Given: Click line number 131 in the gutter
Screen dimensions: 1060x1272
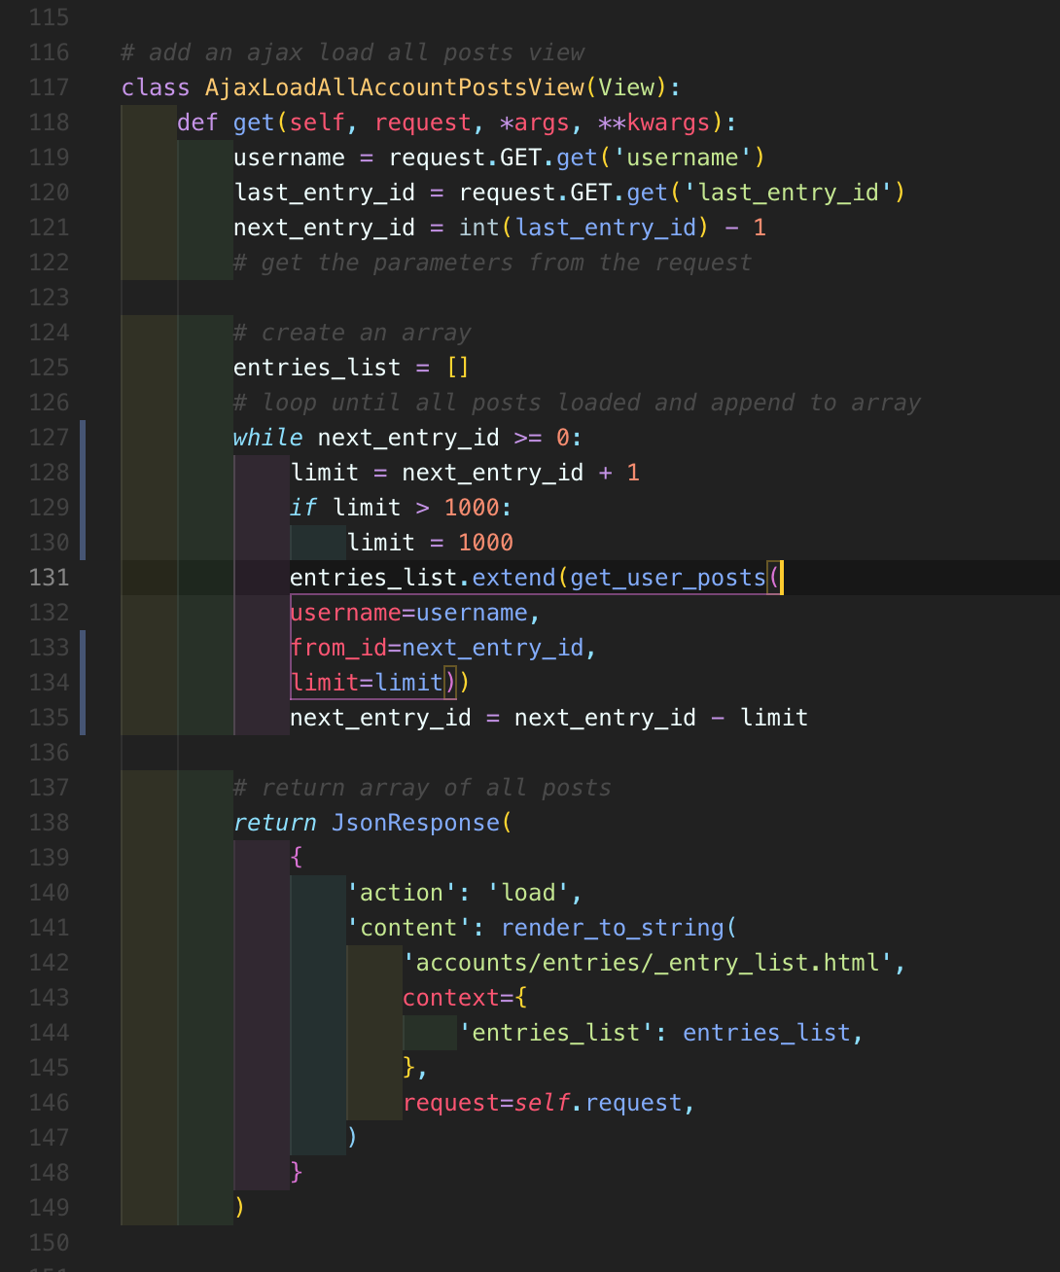Looking at the screenshot, I should point(49,578).
